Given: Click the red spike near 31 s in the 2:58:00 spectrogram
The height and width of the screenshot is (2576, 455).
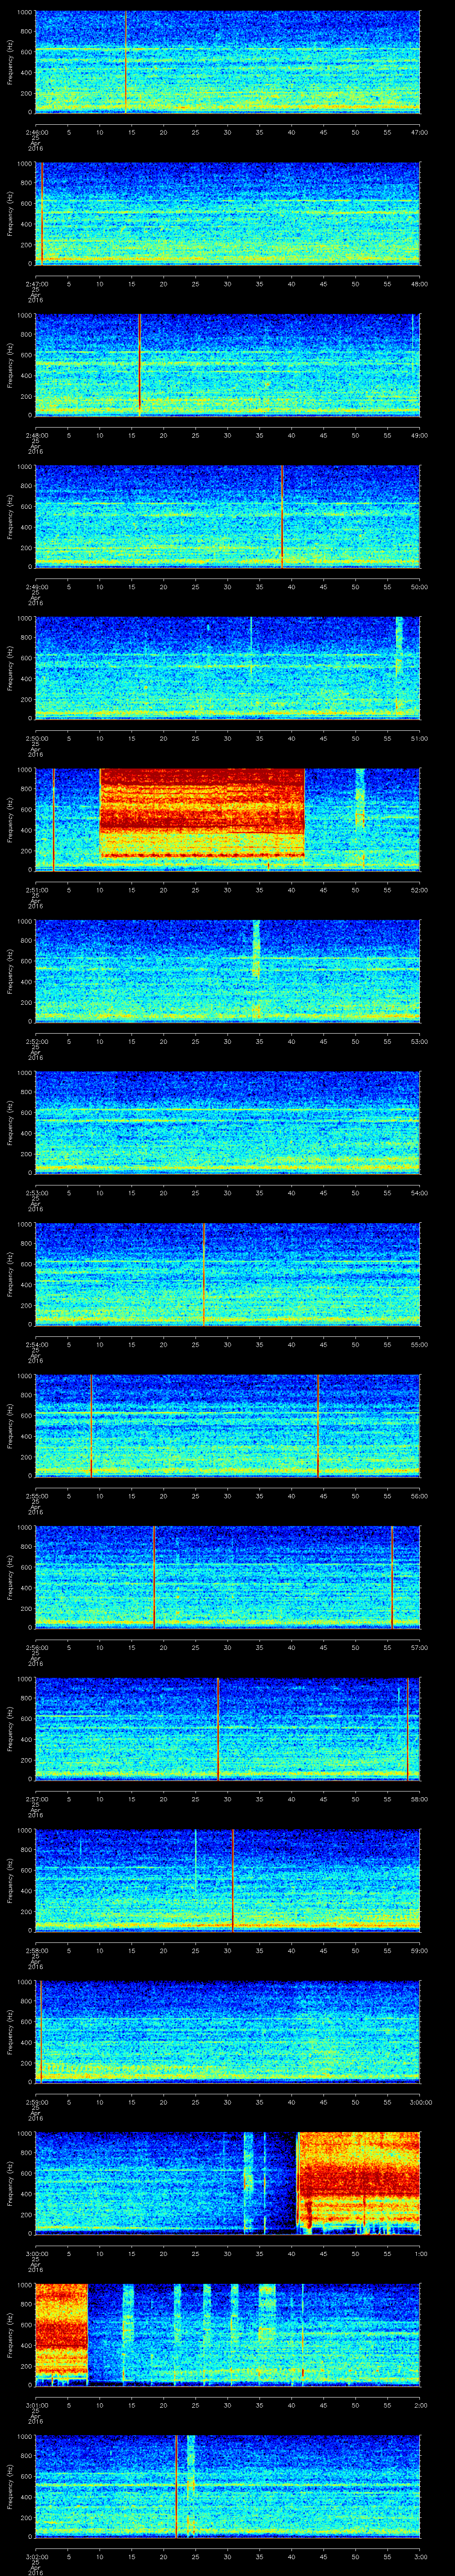Looking at the screenshot, I should [x=232, y=1879].
